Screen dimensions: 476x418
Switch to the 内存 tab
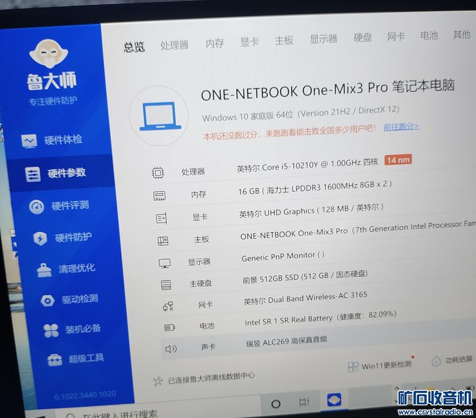pos(215,44)
